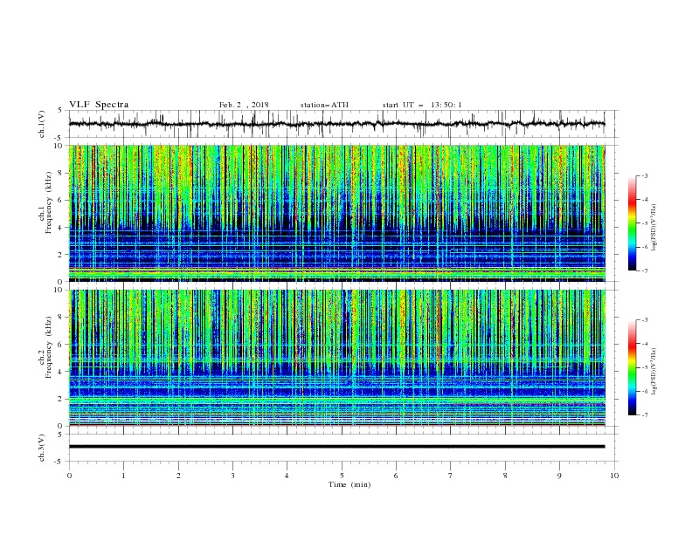Select the date text "Feb. 2 , 2018"
Image resolution: width=692 pixels, height=534 pixels.
pyautogui.click(x=244, y=105)
